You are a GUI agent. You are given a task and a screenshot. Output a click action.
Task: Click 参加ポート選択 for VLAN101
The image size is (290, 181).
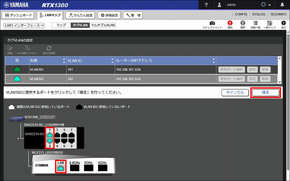click(232, 69)
